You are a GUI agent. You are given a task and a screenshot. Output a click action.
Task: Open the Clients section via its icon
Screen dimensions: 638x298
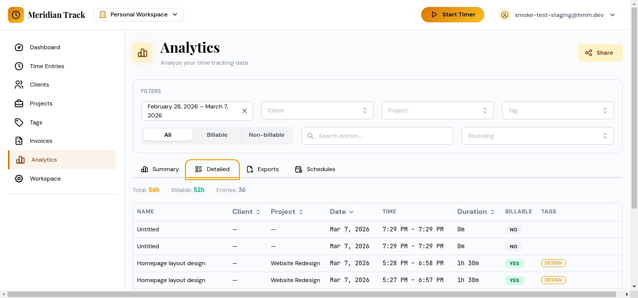[18, 85]
